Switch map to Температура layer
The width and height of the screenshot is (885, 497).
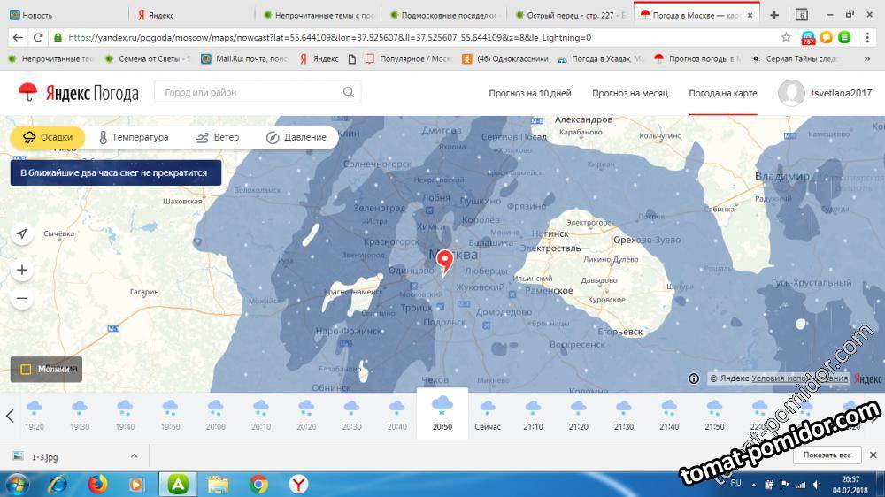[134, 137]
